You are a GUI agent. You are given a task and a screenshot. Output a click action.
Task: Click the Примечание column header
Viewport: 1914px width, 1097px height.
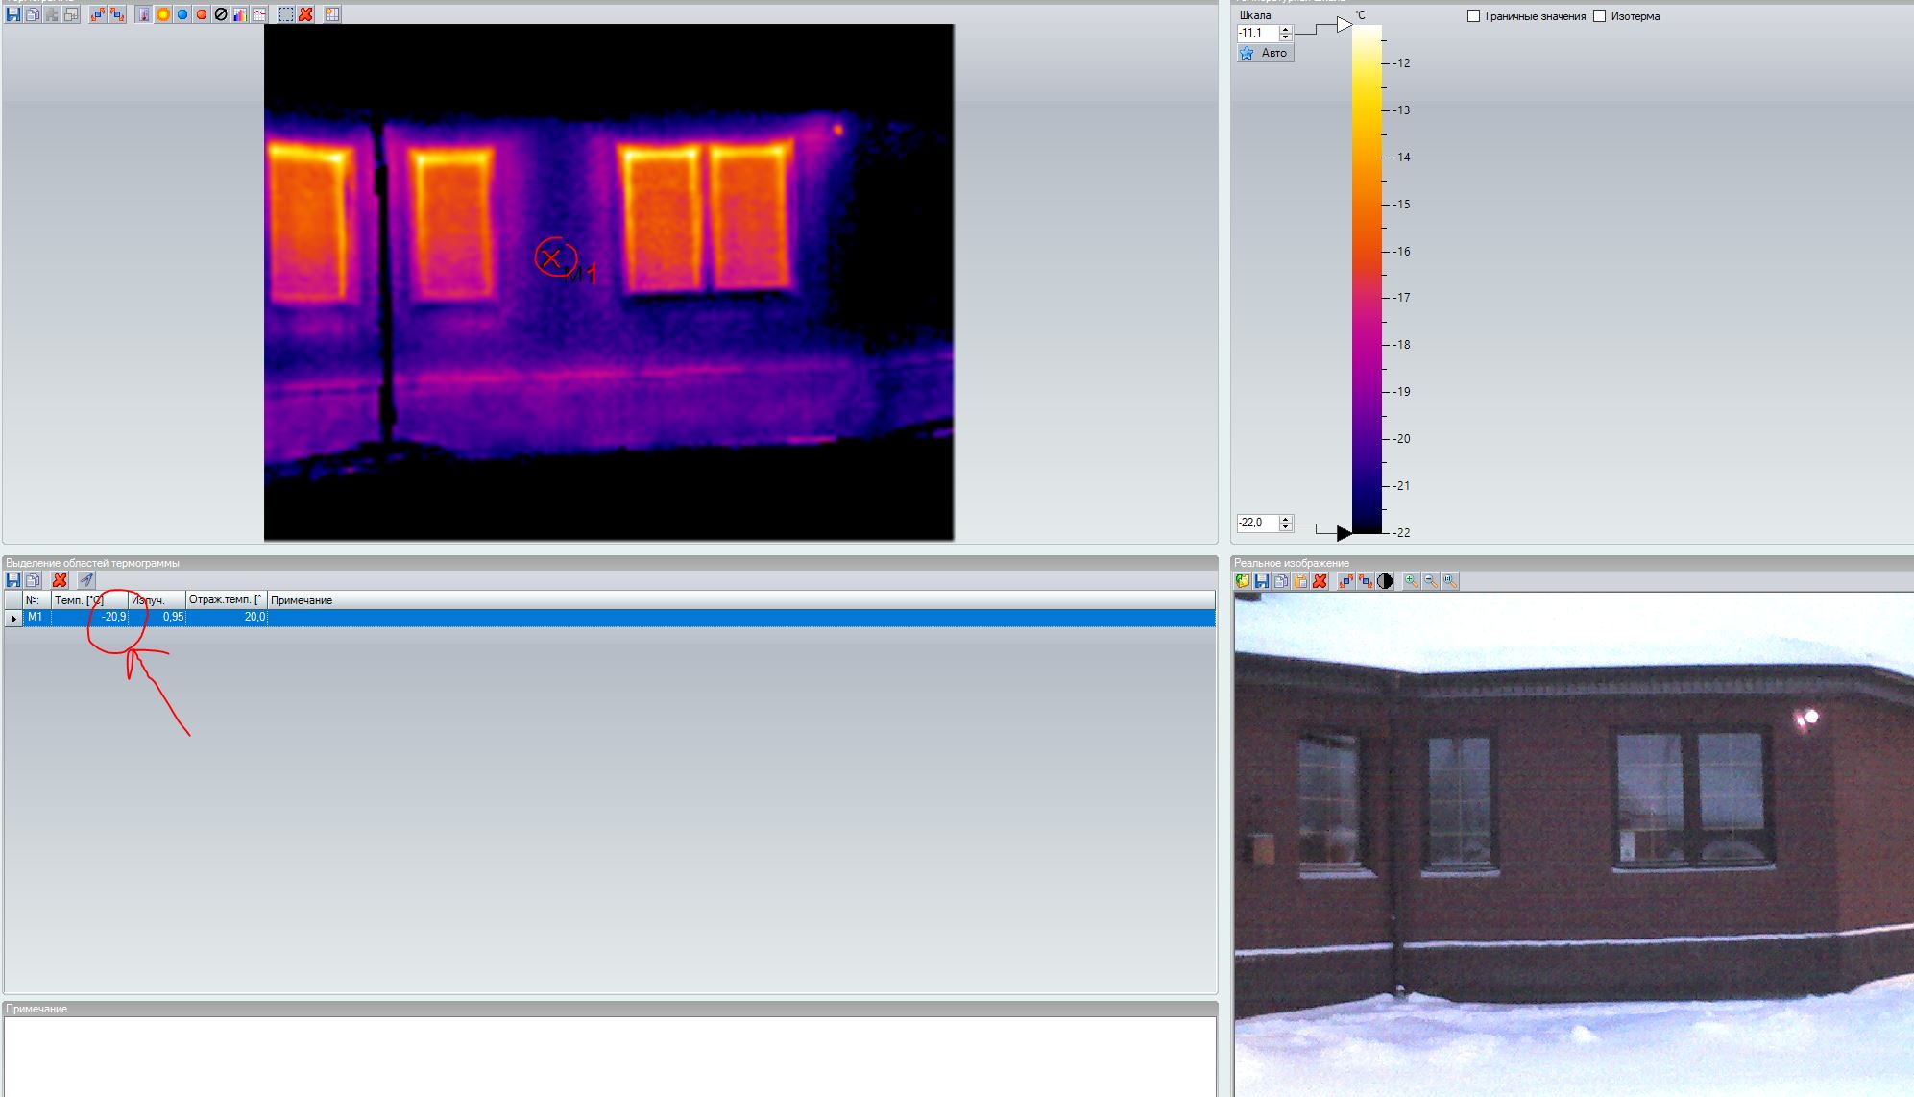302,599
